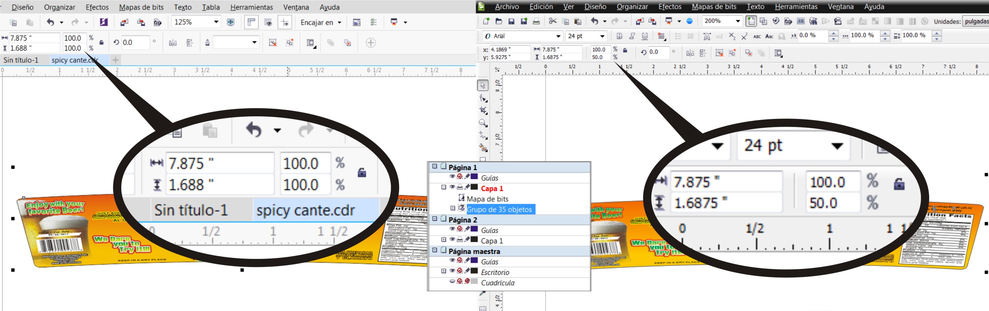Click the Subscript icon in right window
Screen dimensions: 989x311
click(732, 36)
